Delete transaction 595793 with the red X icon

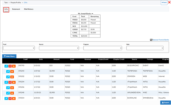coord(10,66)
